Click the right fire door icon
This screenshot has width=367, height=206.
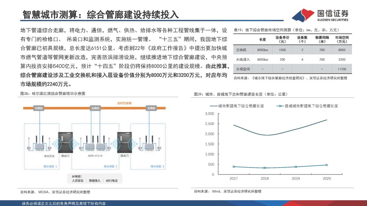(x=124, y=143)
